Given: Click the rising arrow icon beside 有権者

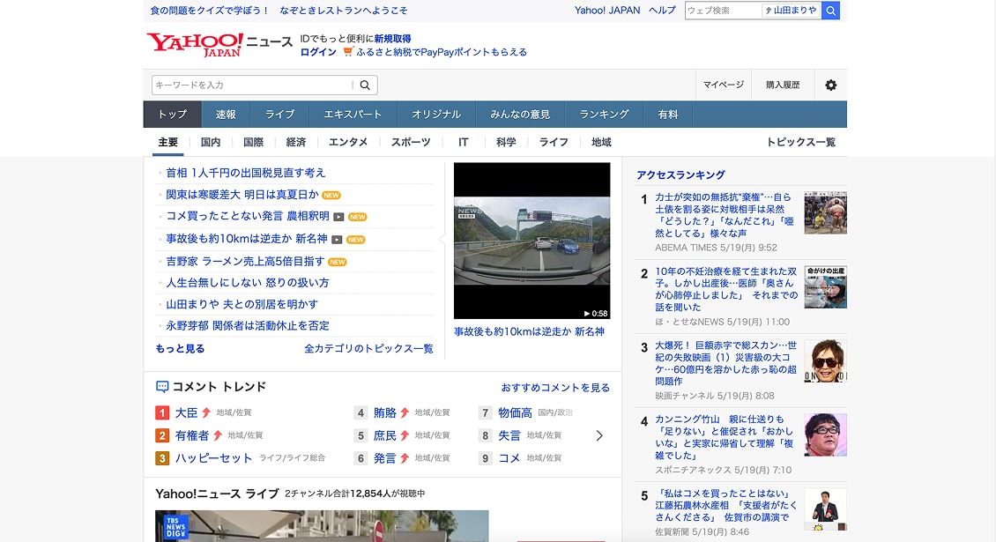Looking at the screenshot, I should pyautogui.click(x=217, y=435).
